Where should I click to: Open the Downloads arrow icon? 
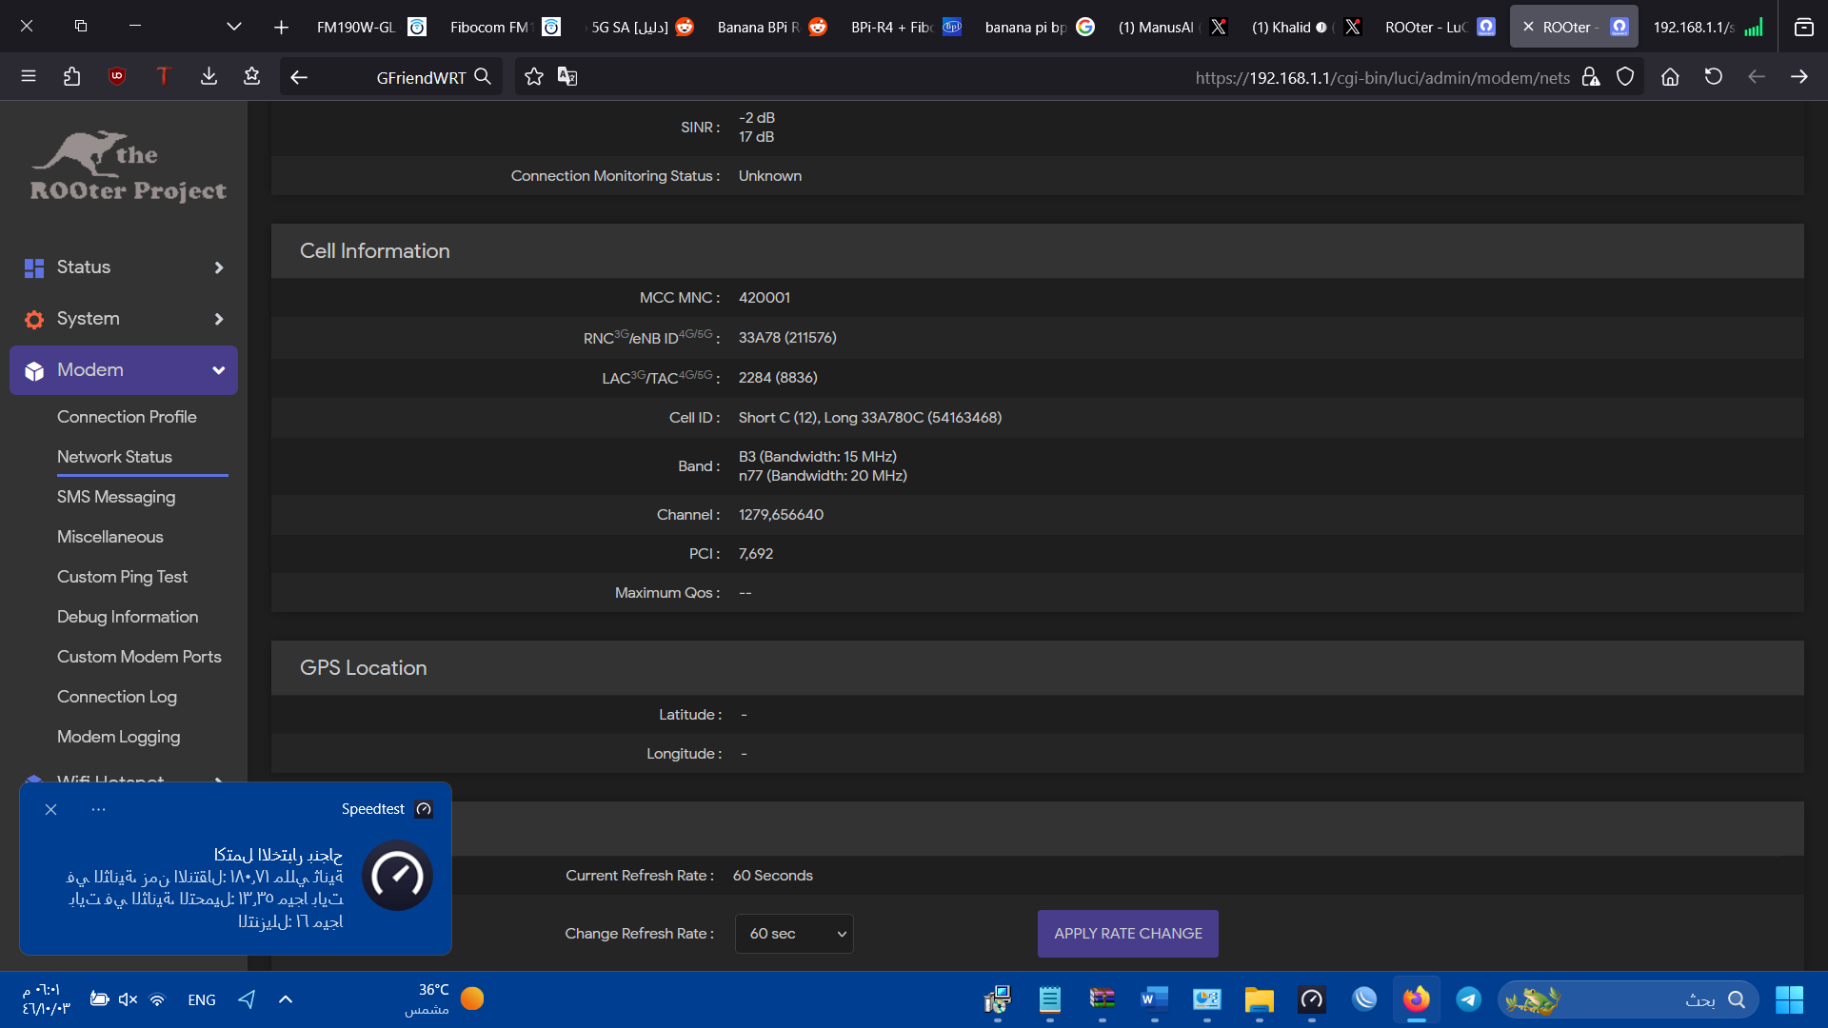click(x=209, y=76)
